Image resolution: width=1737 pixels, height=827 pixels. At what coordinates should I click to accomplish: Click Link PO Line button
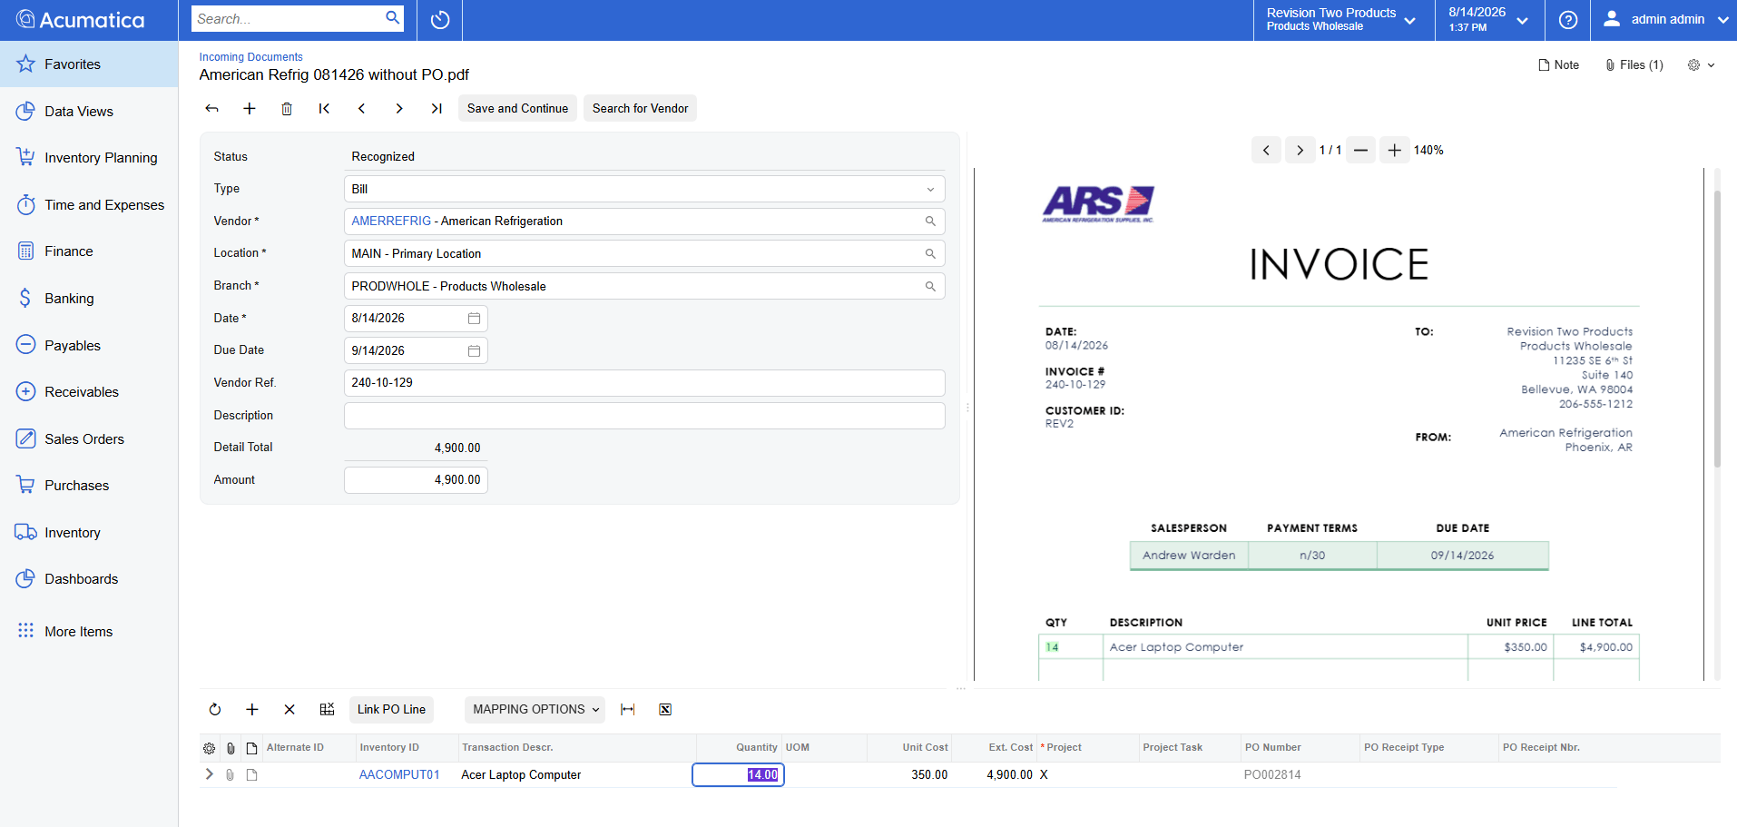point(391,709)
